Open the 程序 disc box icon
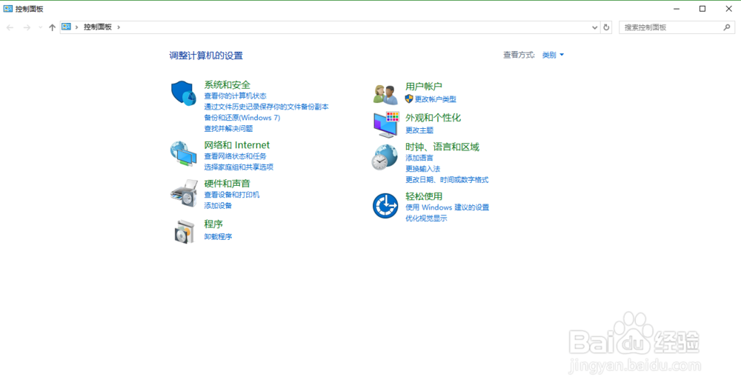Viewport: 741px width, 391px height. point(185,231)
